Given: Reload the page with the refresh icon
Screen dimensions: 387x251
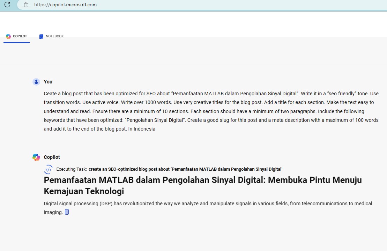Looking at the screenshot, I should tap(7, 5).
